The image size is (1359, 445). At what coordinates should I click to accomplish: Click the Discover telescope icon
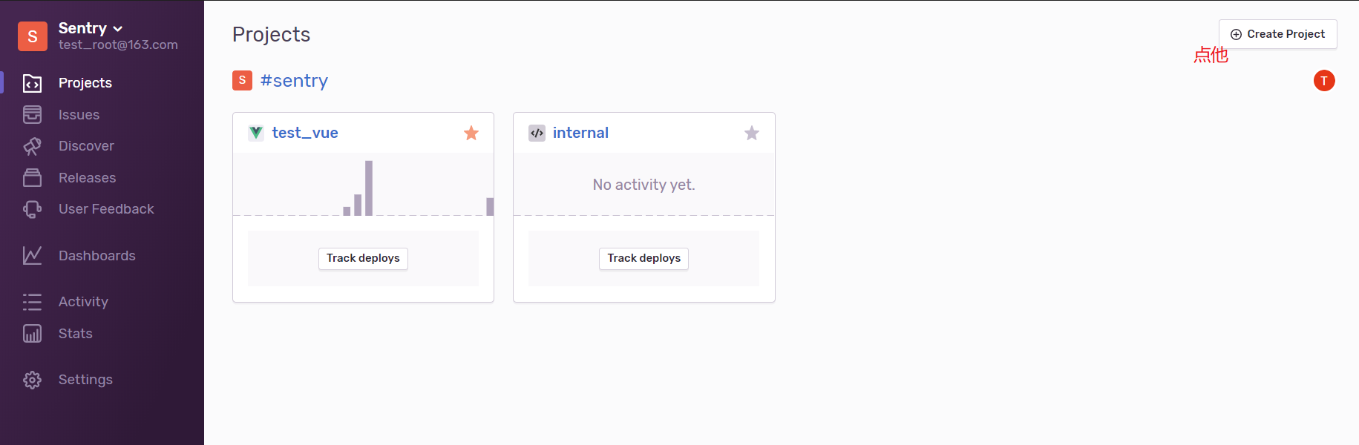32,146
